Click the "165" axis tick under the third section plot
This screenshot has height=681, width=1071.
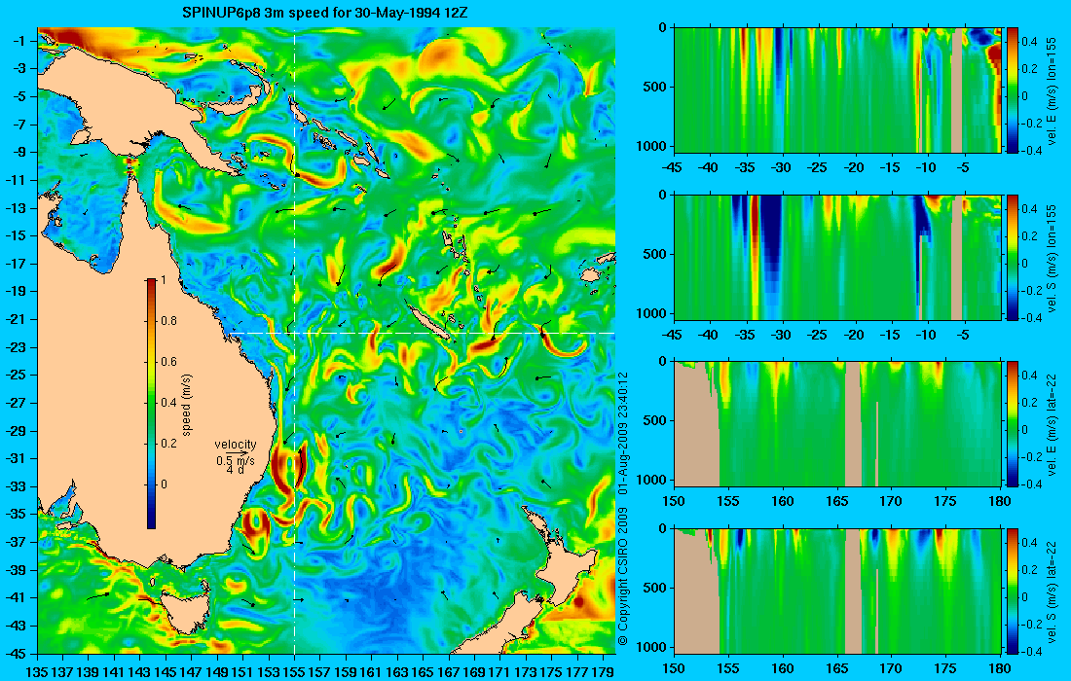point(836,502)
